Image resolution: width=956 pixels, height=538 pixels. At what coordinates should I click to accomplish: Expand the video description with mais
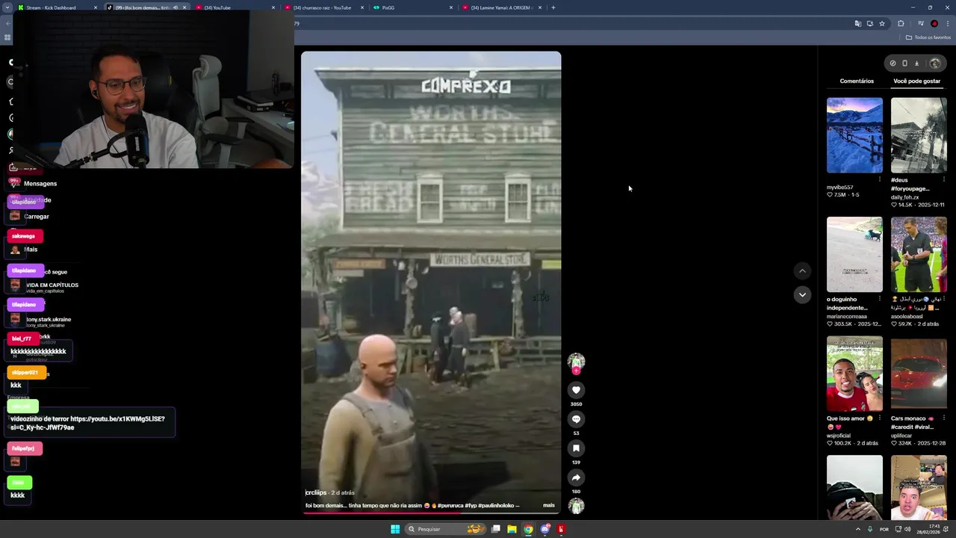coord(549,505)
